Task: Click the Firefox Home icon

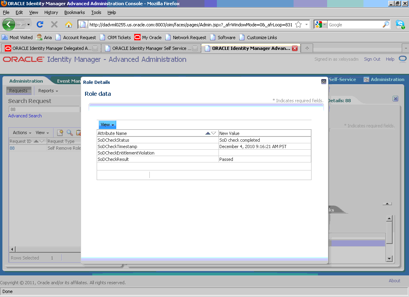Action: (x=69, y=24)
